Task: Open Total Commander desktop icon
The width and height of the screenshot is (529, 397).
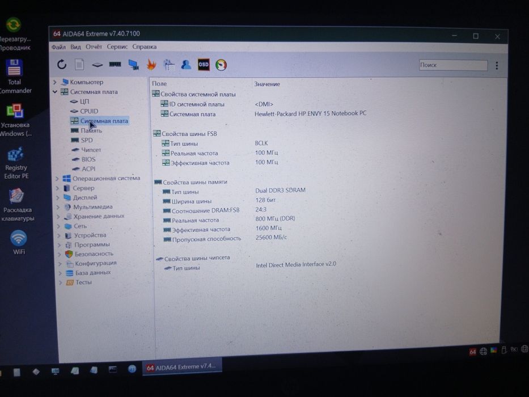Action: (x=15, y=77)
